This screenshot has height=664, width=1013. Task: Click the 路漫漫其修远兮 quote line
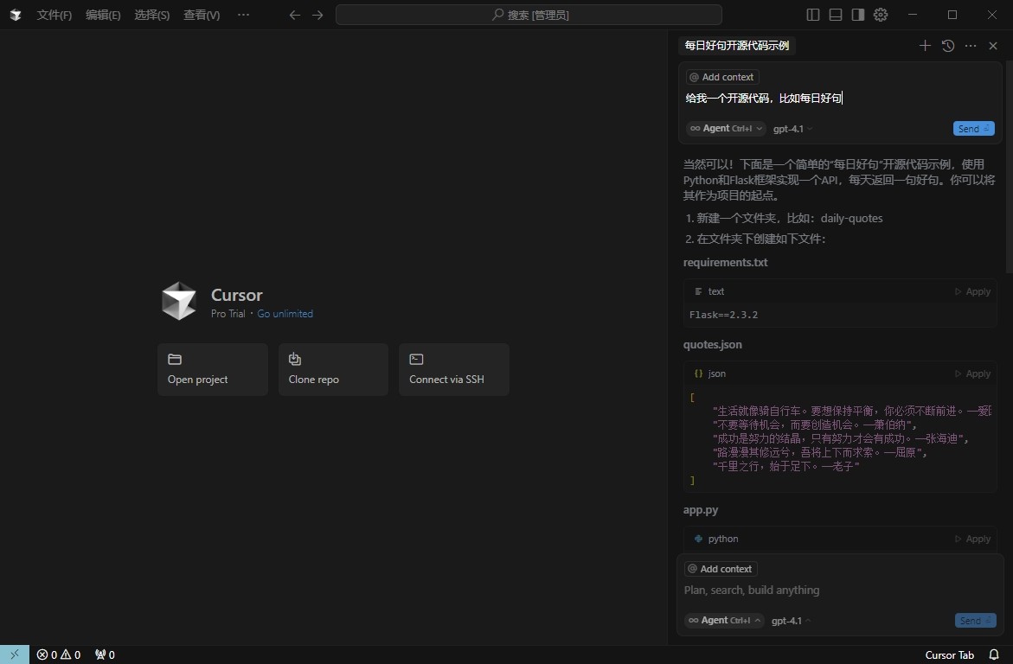pos(820,453)
